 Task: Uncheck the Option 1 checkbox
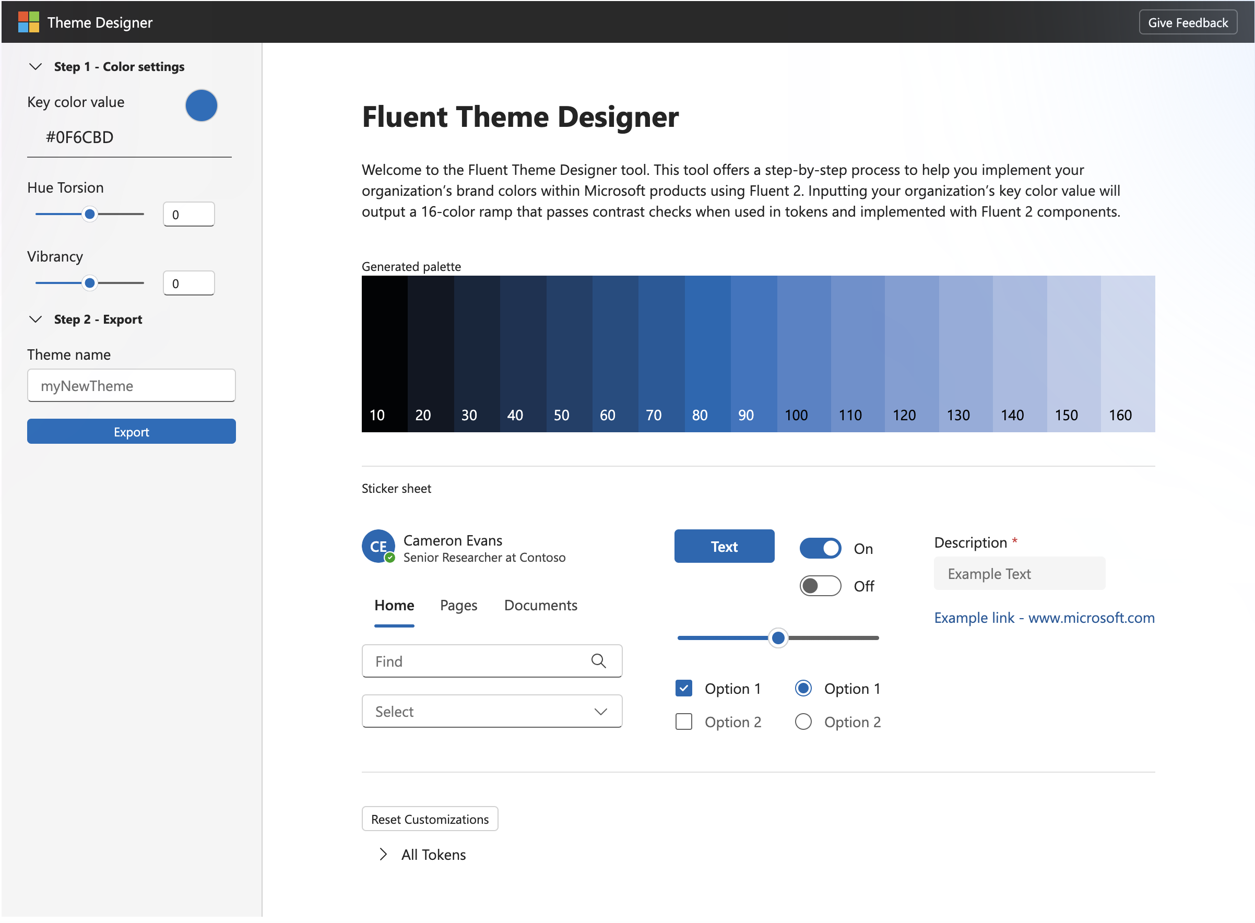[683, 689]
